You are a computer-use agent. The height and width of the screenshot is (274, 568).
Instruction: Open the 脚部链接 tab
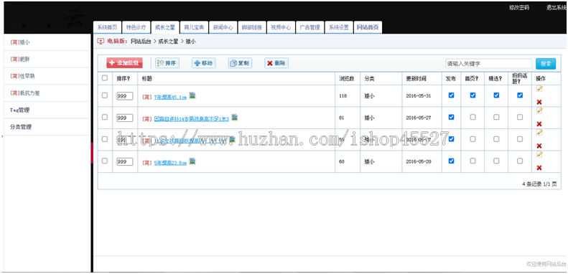(x=252, y=27)
